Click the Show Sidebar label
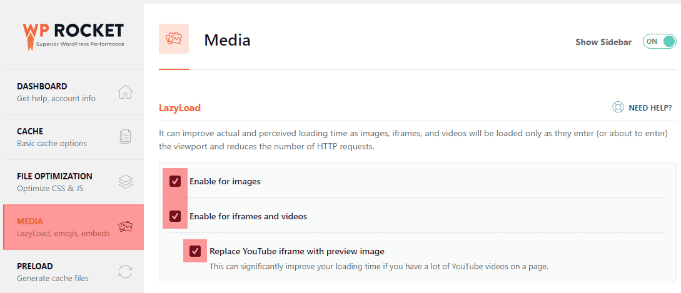 pos(603,42)
